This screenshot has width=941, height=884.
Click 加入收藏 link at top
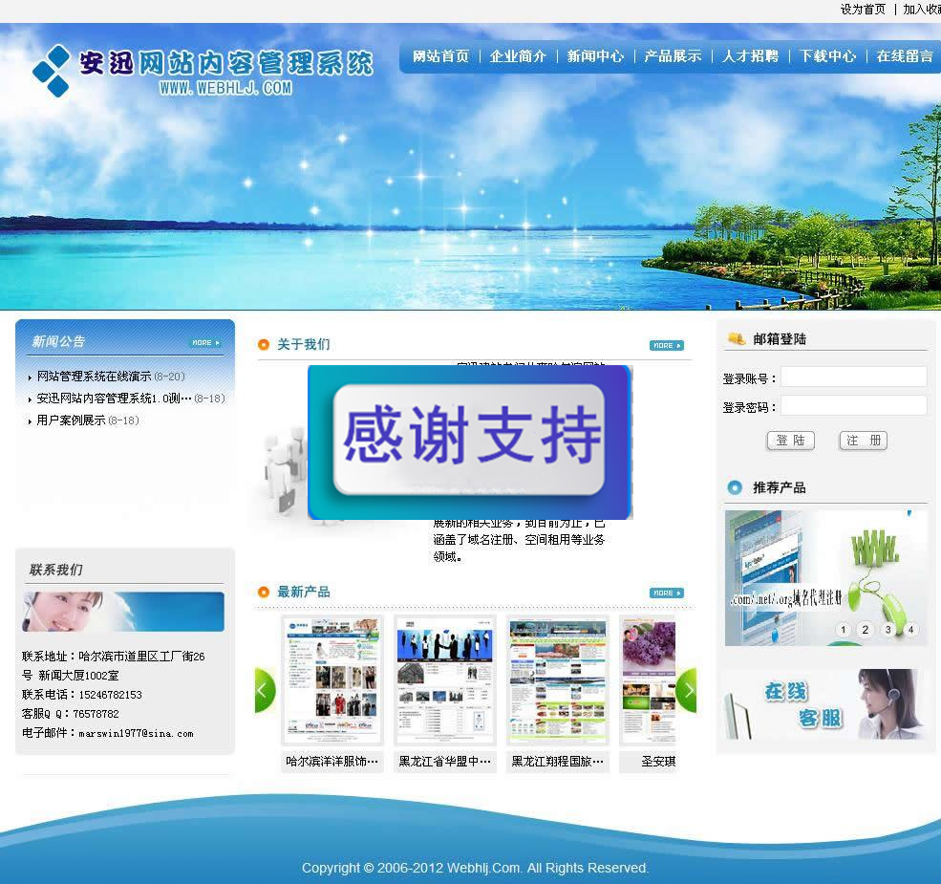(x=922, y=9)
